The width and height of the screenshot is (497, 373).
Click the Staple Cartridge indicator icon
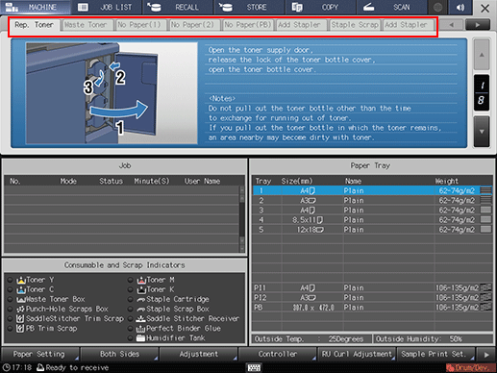coord(141,300)
